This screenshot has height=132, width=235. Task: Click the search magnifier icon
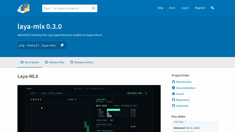click(x=93, y=8)
